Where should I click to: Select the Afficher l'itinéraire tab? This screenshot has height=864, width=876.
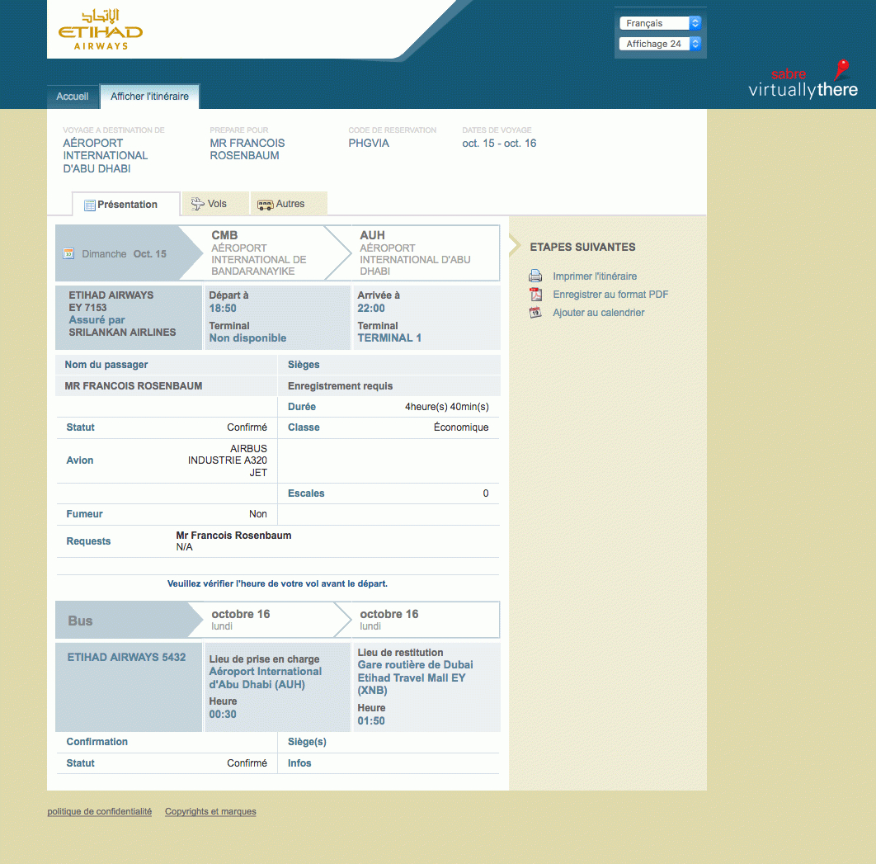click(149, 97)
